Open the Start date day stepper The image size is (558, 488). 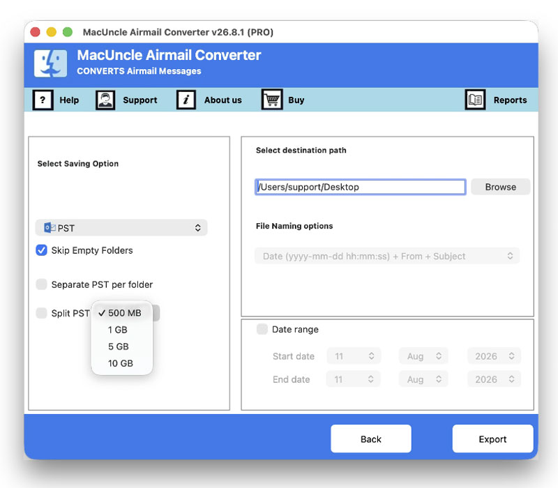point(354,356)
